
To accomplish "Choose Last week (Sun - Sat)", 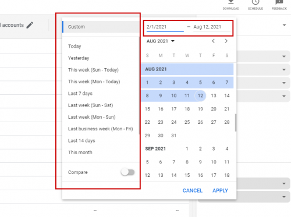I will (90, 105).
